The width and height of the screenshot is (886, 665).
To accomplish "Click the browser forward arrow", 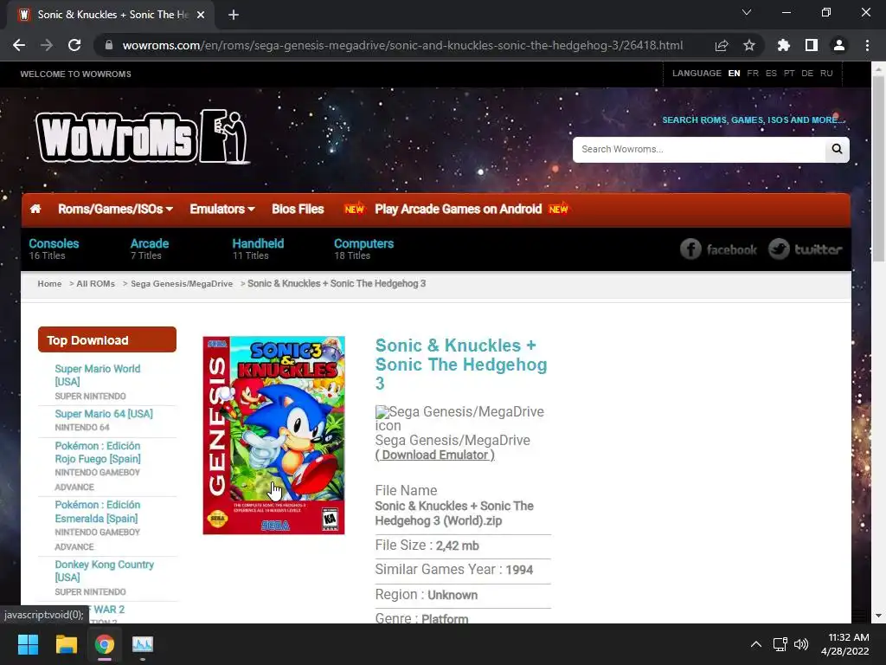I will coord(47,45).
